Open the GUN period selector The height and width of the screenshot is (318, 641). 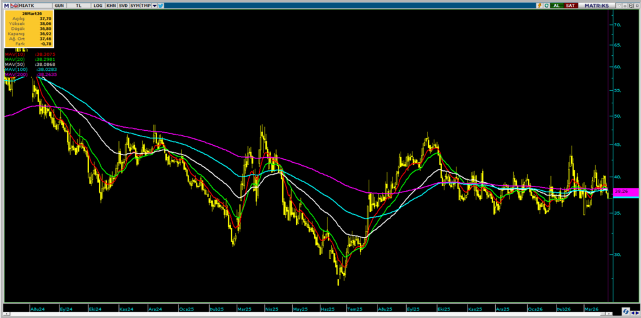pyautogui.click(x=59, y=6)
